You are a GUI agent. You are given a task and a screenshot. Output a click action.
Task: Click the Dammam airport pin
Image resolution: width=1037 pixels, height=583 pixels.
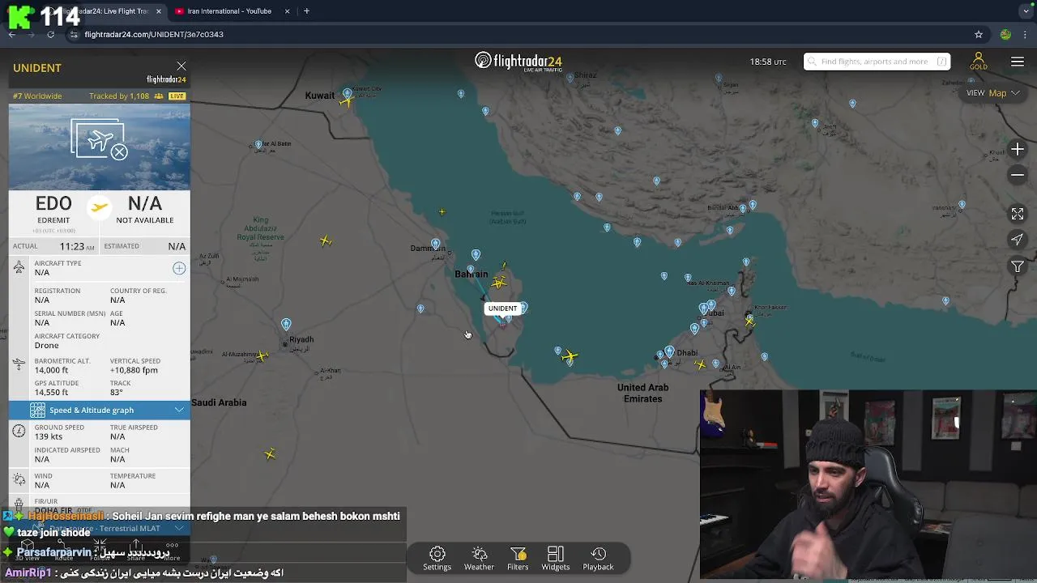pos(436,245)
